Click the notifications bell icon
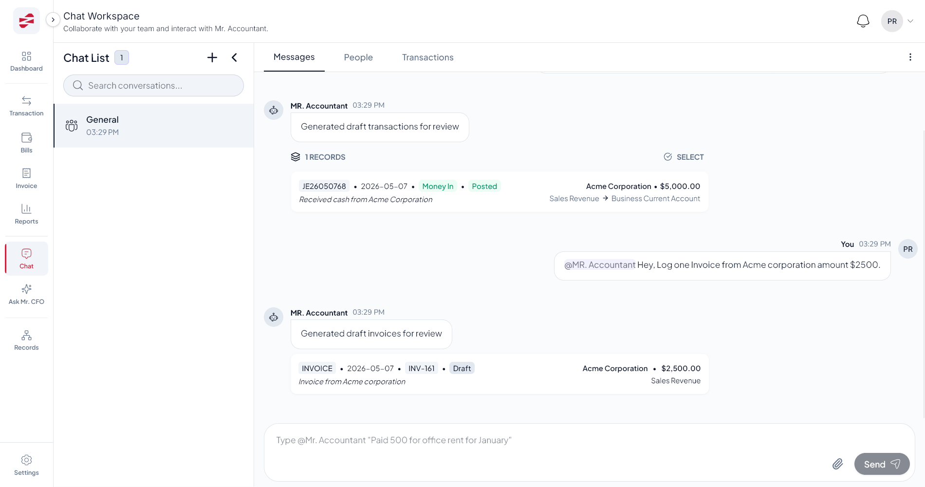 [x=863, y=21]
